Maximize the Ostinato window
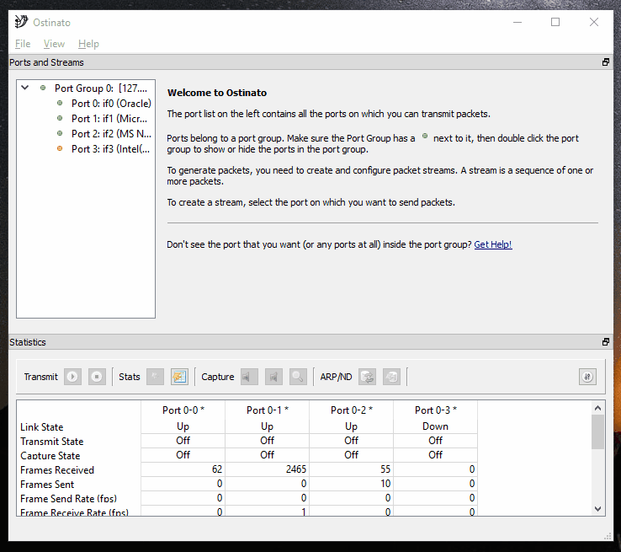This screenshot has height=552, width=621. (x=555, y=22)
